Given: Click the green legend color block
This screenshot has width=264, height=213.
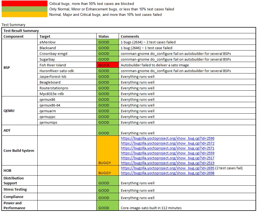Looking at the screenshot, I should coord(25,9).
